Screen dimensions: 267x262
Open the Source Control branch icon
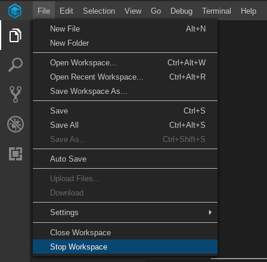15,94
